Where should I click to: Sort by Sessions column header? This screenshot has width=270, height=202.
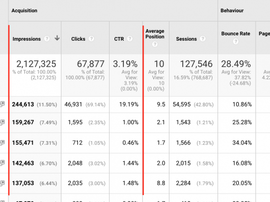(x=186, y=39)
